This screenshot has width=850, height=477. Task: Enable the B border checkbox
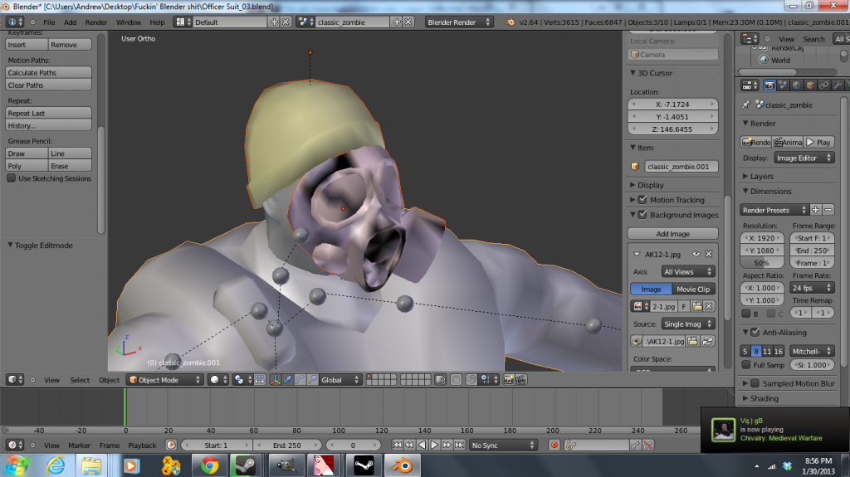pos(746,314)
